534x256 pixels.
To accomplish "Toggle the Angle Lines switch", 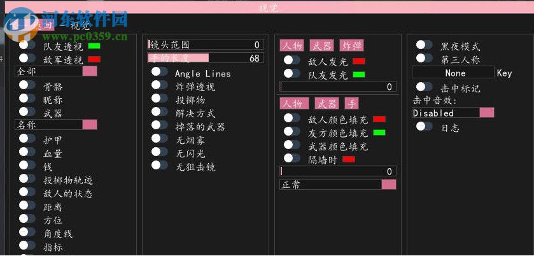I will (160, 71).
